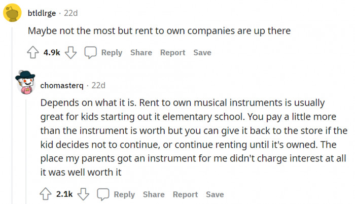Reply to chomasterq's comment
The image size is (355, 204).
(124, 194)
